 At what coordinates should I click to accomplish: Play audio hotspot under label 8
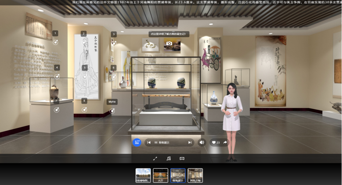click(84, 110)
